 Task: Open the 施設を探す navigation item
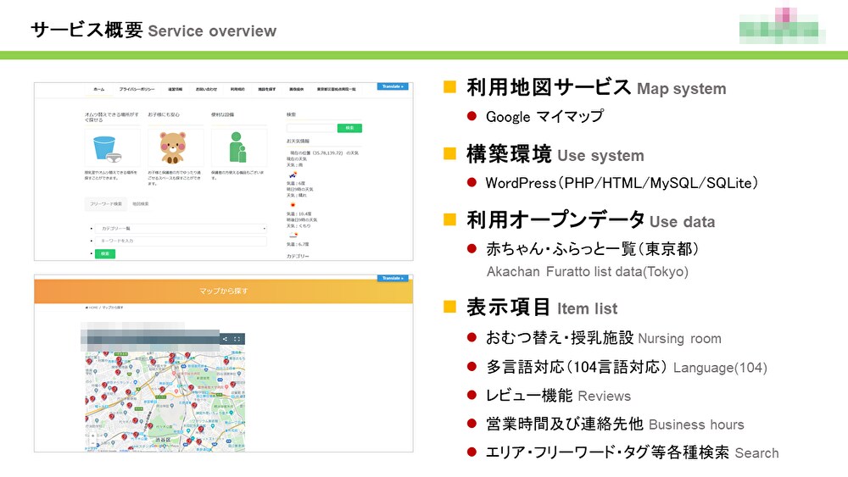point(266,89)
